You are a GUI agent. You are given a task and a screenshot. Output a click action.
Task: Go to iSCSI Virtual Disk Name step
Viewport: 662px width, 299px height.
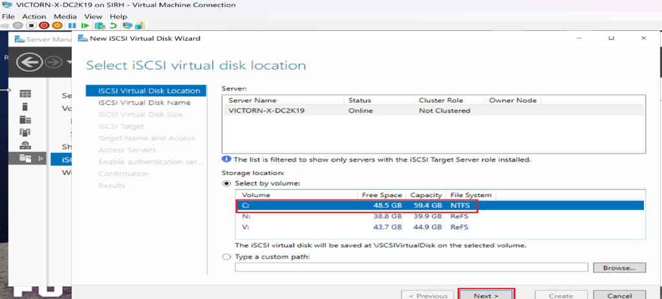click(144, 103)
